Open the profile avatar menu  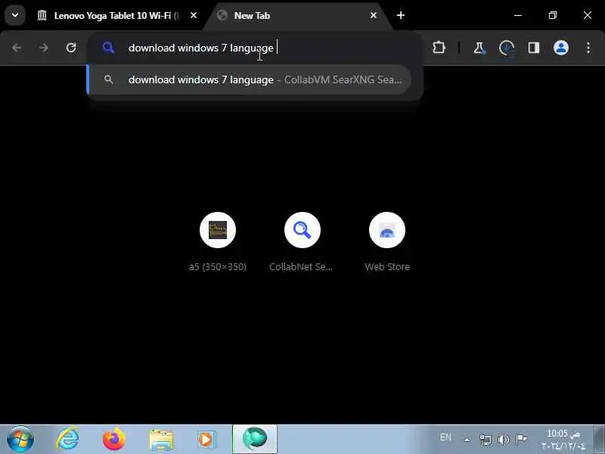click(561, 48)
